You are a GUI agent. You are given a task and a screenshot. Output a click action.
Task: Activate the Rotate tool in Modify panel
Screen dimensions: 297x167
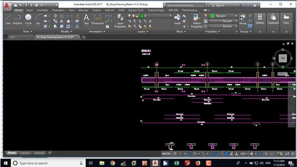62,16
